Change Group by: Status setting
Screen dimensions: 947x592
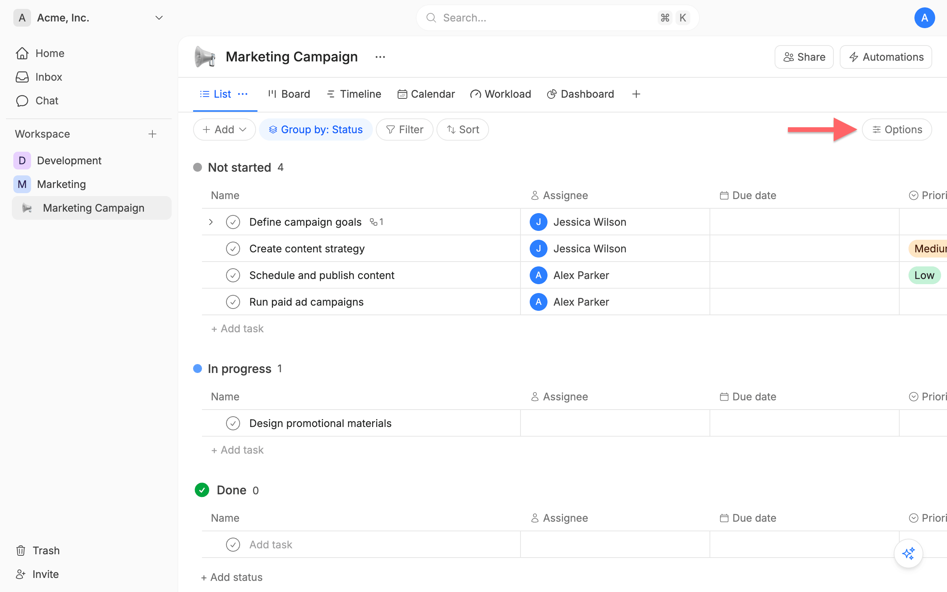316,129
